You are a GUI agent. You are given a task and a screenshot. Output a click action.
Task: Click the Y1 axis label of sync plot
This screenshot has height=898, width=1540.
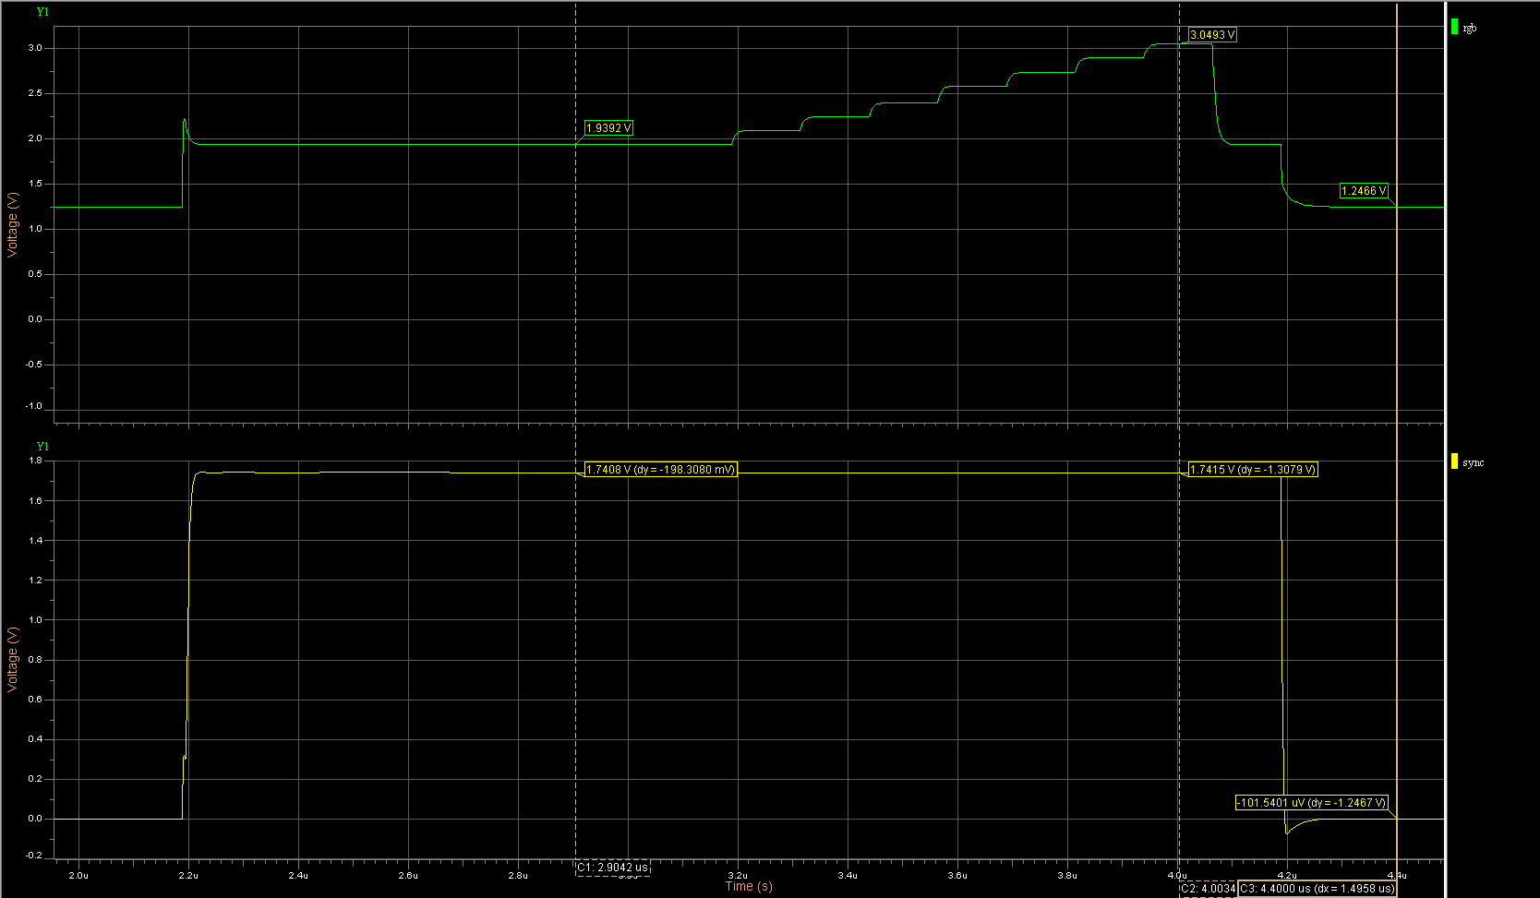pyautogui.click(x=42, y=447)
